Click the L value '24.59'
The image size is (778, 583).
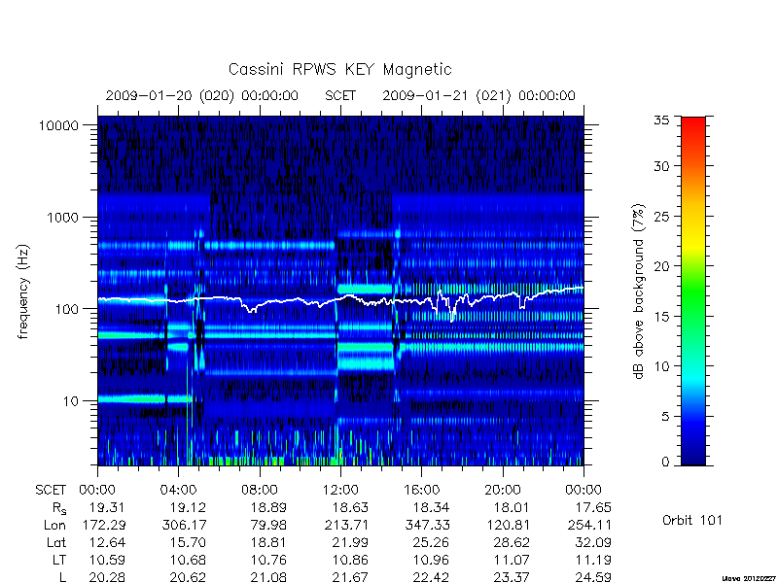(593, 577)
